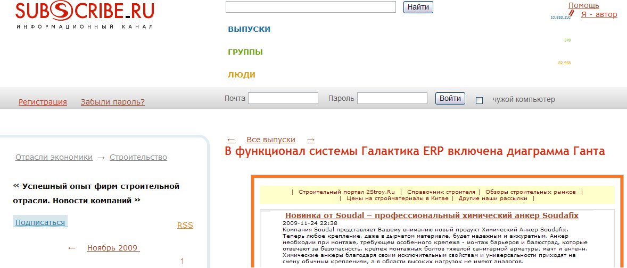627x268 pixels.
Task: Open the Все выпуски link
Action: 271,140
